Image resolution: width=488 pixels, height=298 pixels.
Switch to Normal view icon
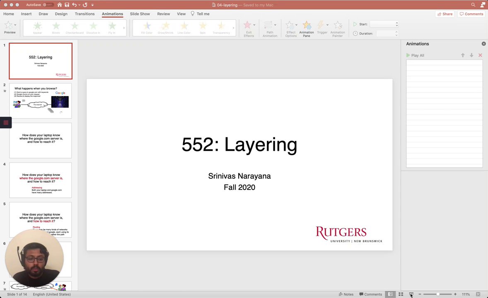click(x=390, y=294)
